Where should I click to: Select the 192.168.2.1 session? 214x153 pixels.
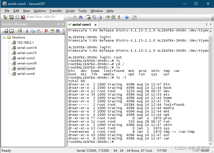pos(25,42)
